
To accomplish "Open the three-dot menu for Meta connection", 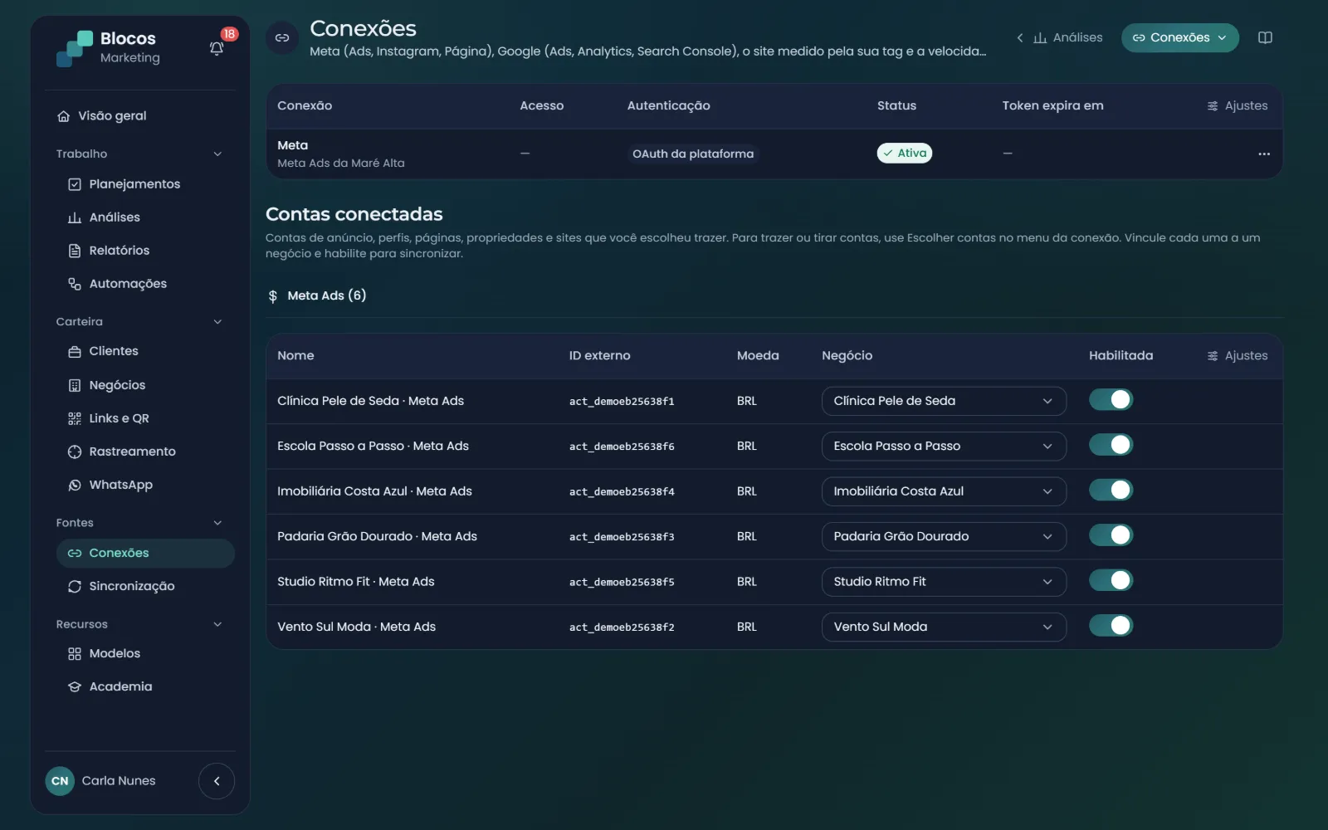I will click(1263, 154).
